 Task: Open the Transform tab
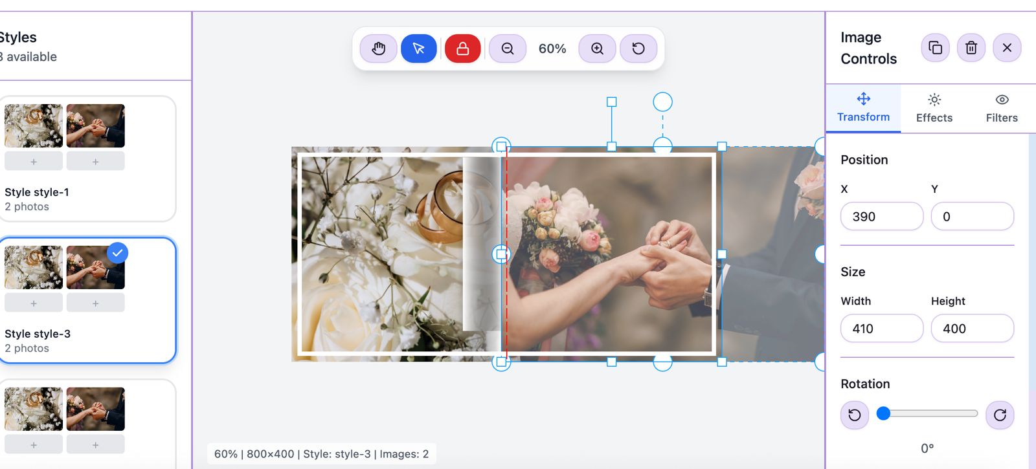(863, 108)
